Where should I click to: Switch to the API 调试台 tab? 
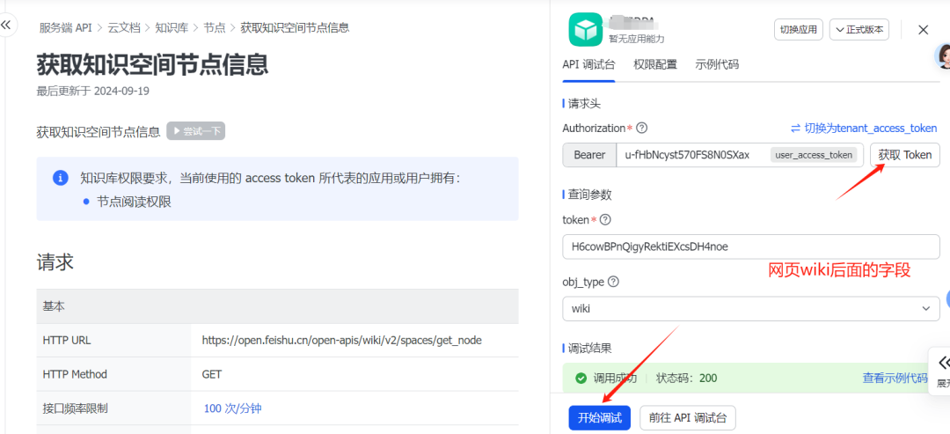(x=588, y=64)
